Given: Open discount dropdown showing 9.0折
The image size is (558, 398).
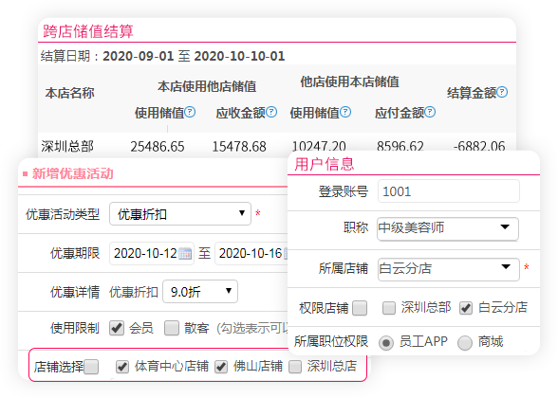Looking at the screenshot, I should 200,292.
